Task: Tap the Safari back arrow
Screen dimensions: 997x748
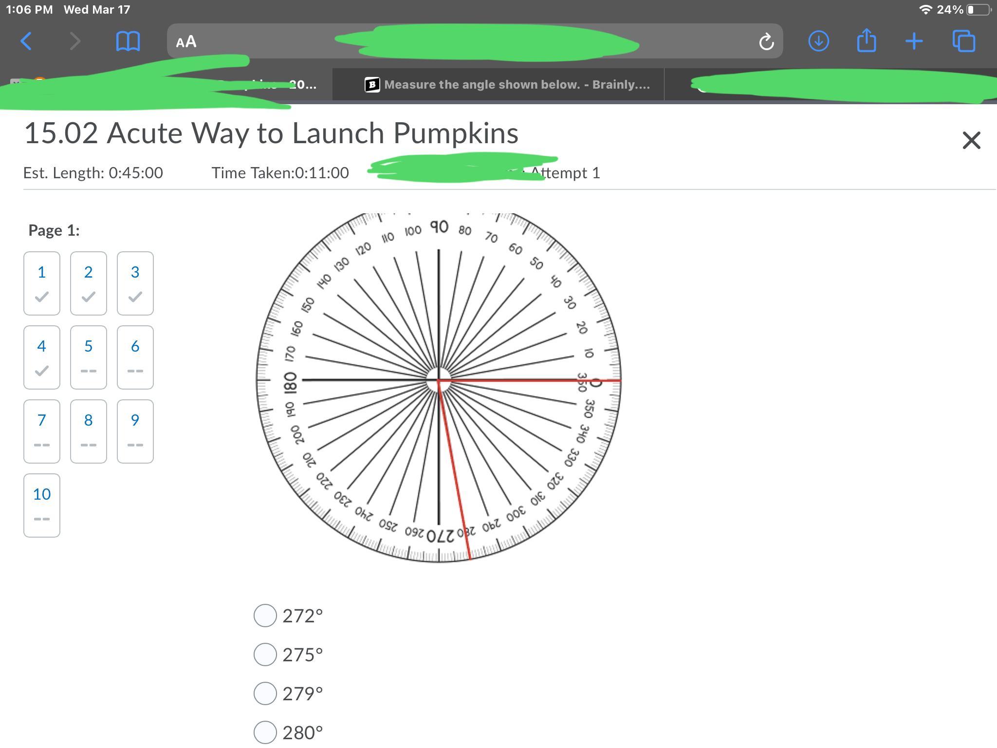Action: 26,41
